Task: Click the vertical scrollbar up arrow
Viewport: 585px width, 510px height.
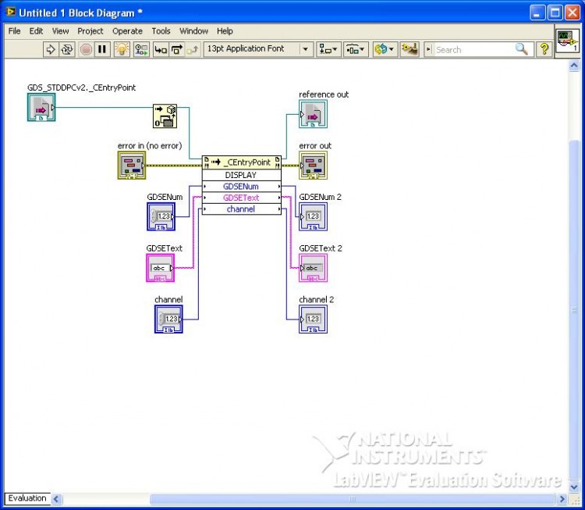Action: tap(574, 66)
